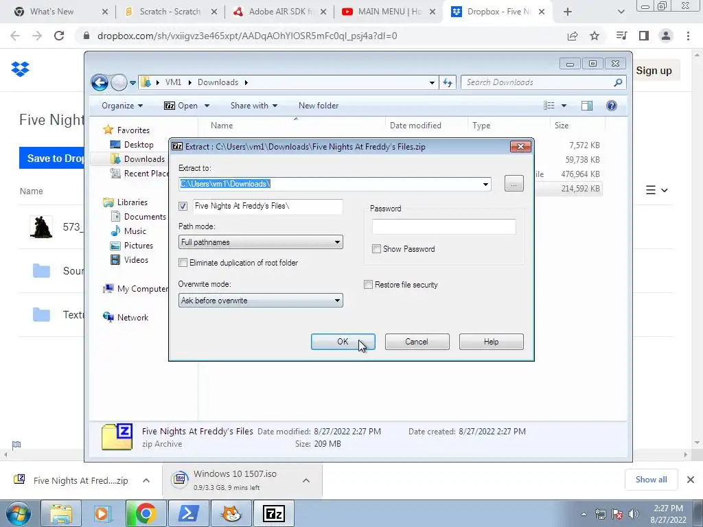Click the volume speaker tray icon

(x=634, y=514)
